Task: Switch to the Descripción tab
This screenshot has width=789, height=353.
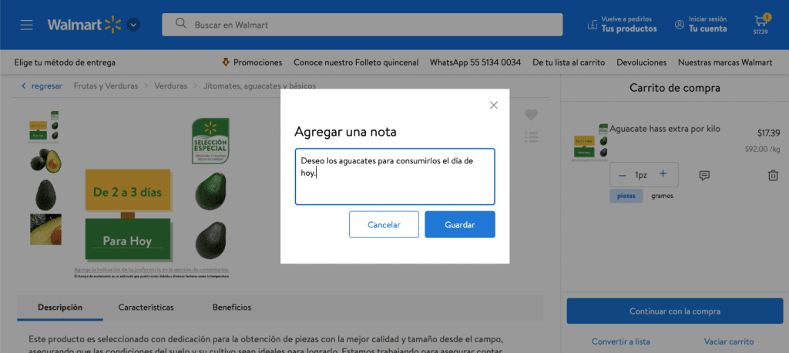Action: pyautogui.click(x=60, y=308)
